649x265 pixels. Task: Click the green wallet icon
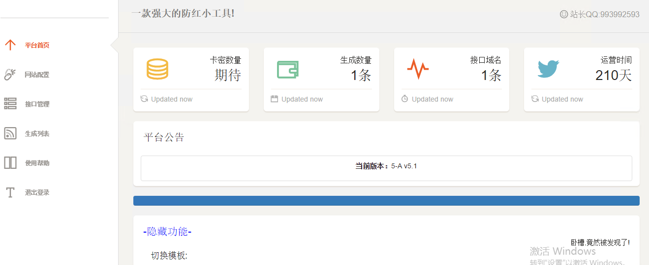tap(287, 69)
